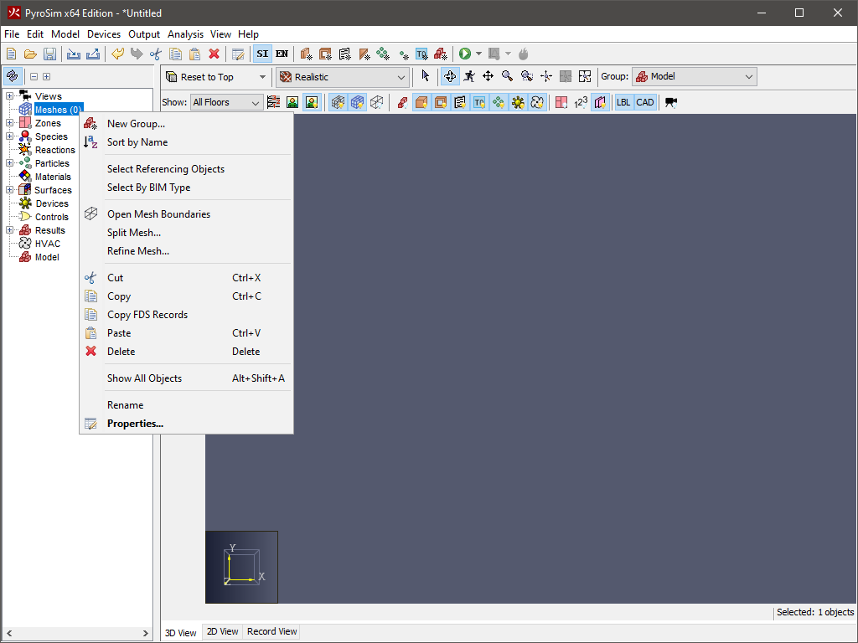Select the Materials tree item
Image resolution: width=858 pixels, height=643 pixels.
pos(53,177)
